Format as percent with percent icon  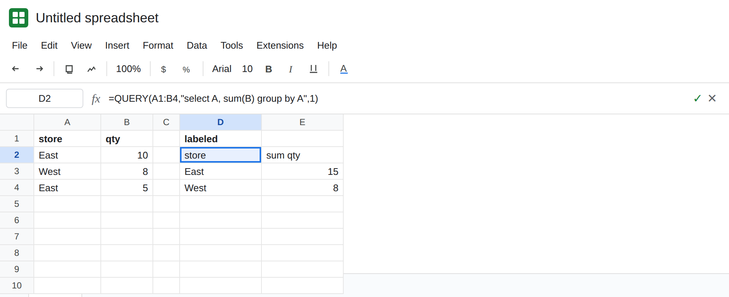[x=186, y=69]
